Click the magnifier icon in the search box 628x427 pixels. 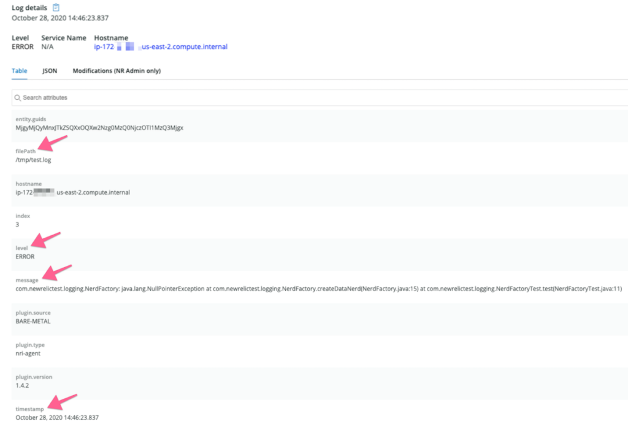(18, 97)
